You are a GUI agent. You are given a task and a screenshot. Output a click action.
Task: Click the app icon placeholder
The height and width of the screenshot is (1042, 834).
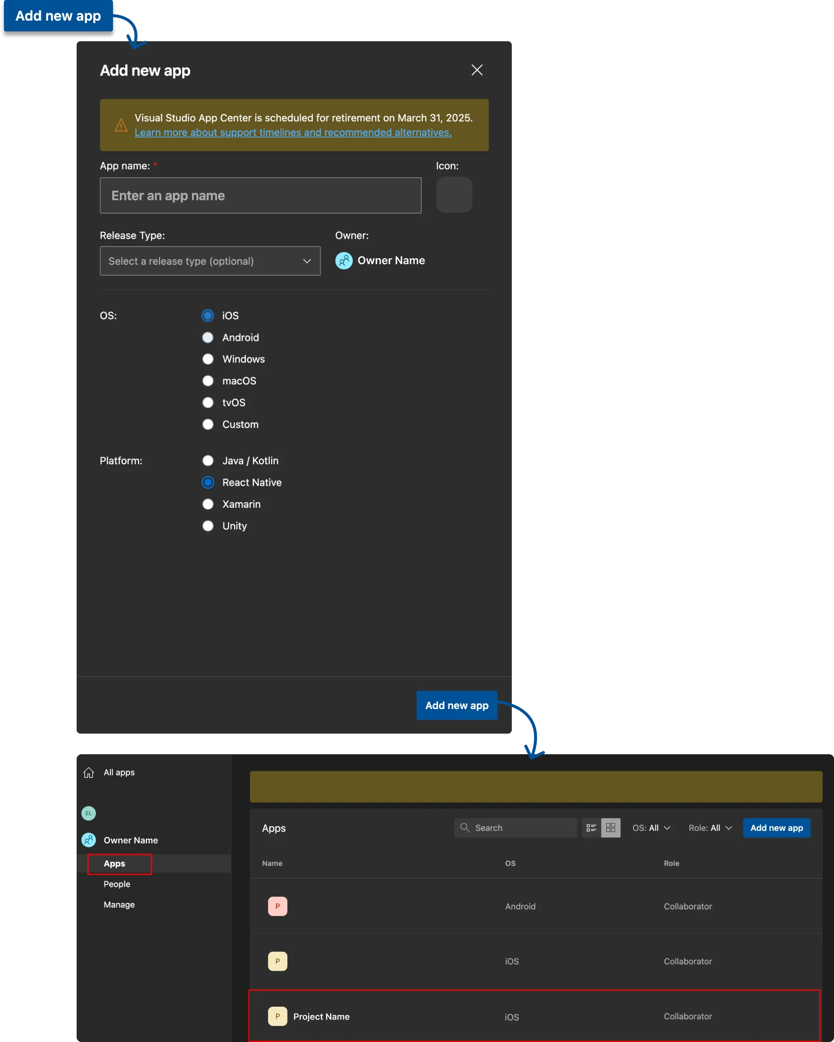pos(454,195)
